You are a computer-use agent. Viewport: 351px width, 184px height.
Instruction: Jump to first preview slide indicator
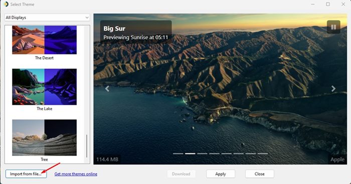tap(178, 153)
